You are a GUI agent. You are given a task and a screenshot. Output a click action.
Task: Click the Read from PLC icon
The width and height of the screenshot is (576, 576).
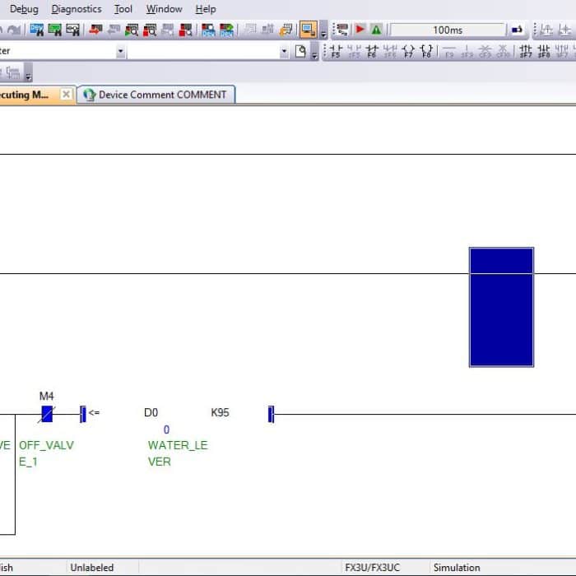(114, 30)
